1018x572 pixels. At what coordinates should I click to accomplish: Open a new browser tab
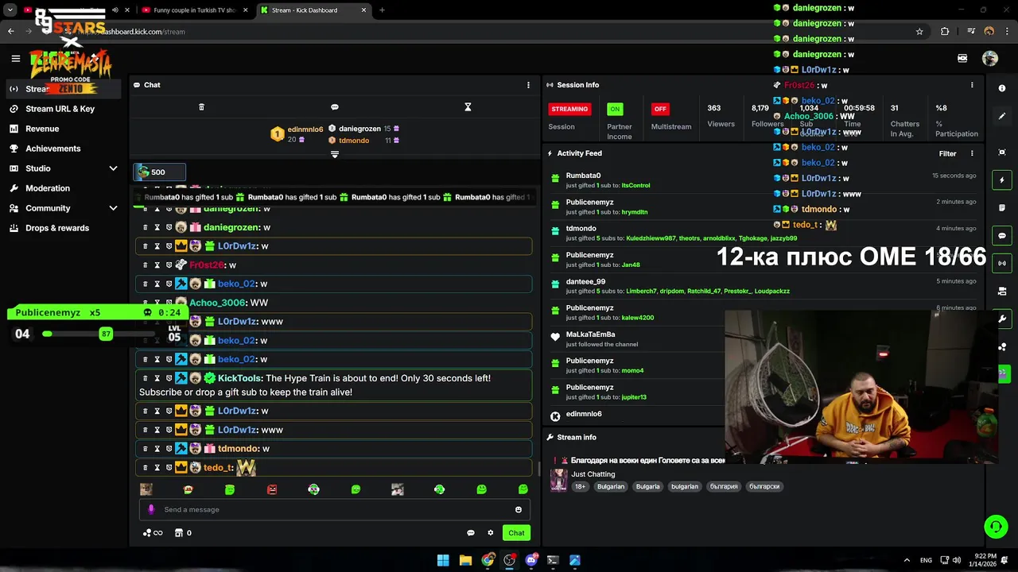click(382, 10)
